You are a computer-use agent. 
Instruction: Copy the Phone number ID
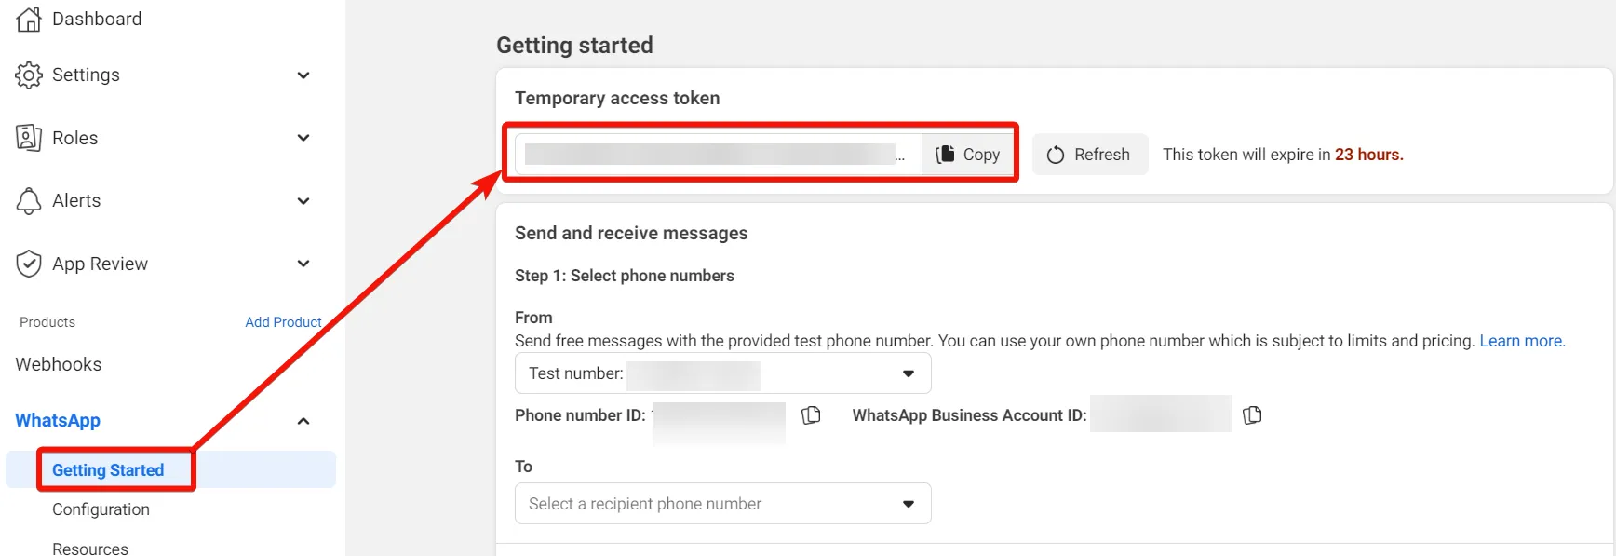tap(812, 415)
